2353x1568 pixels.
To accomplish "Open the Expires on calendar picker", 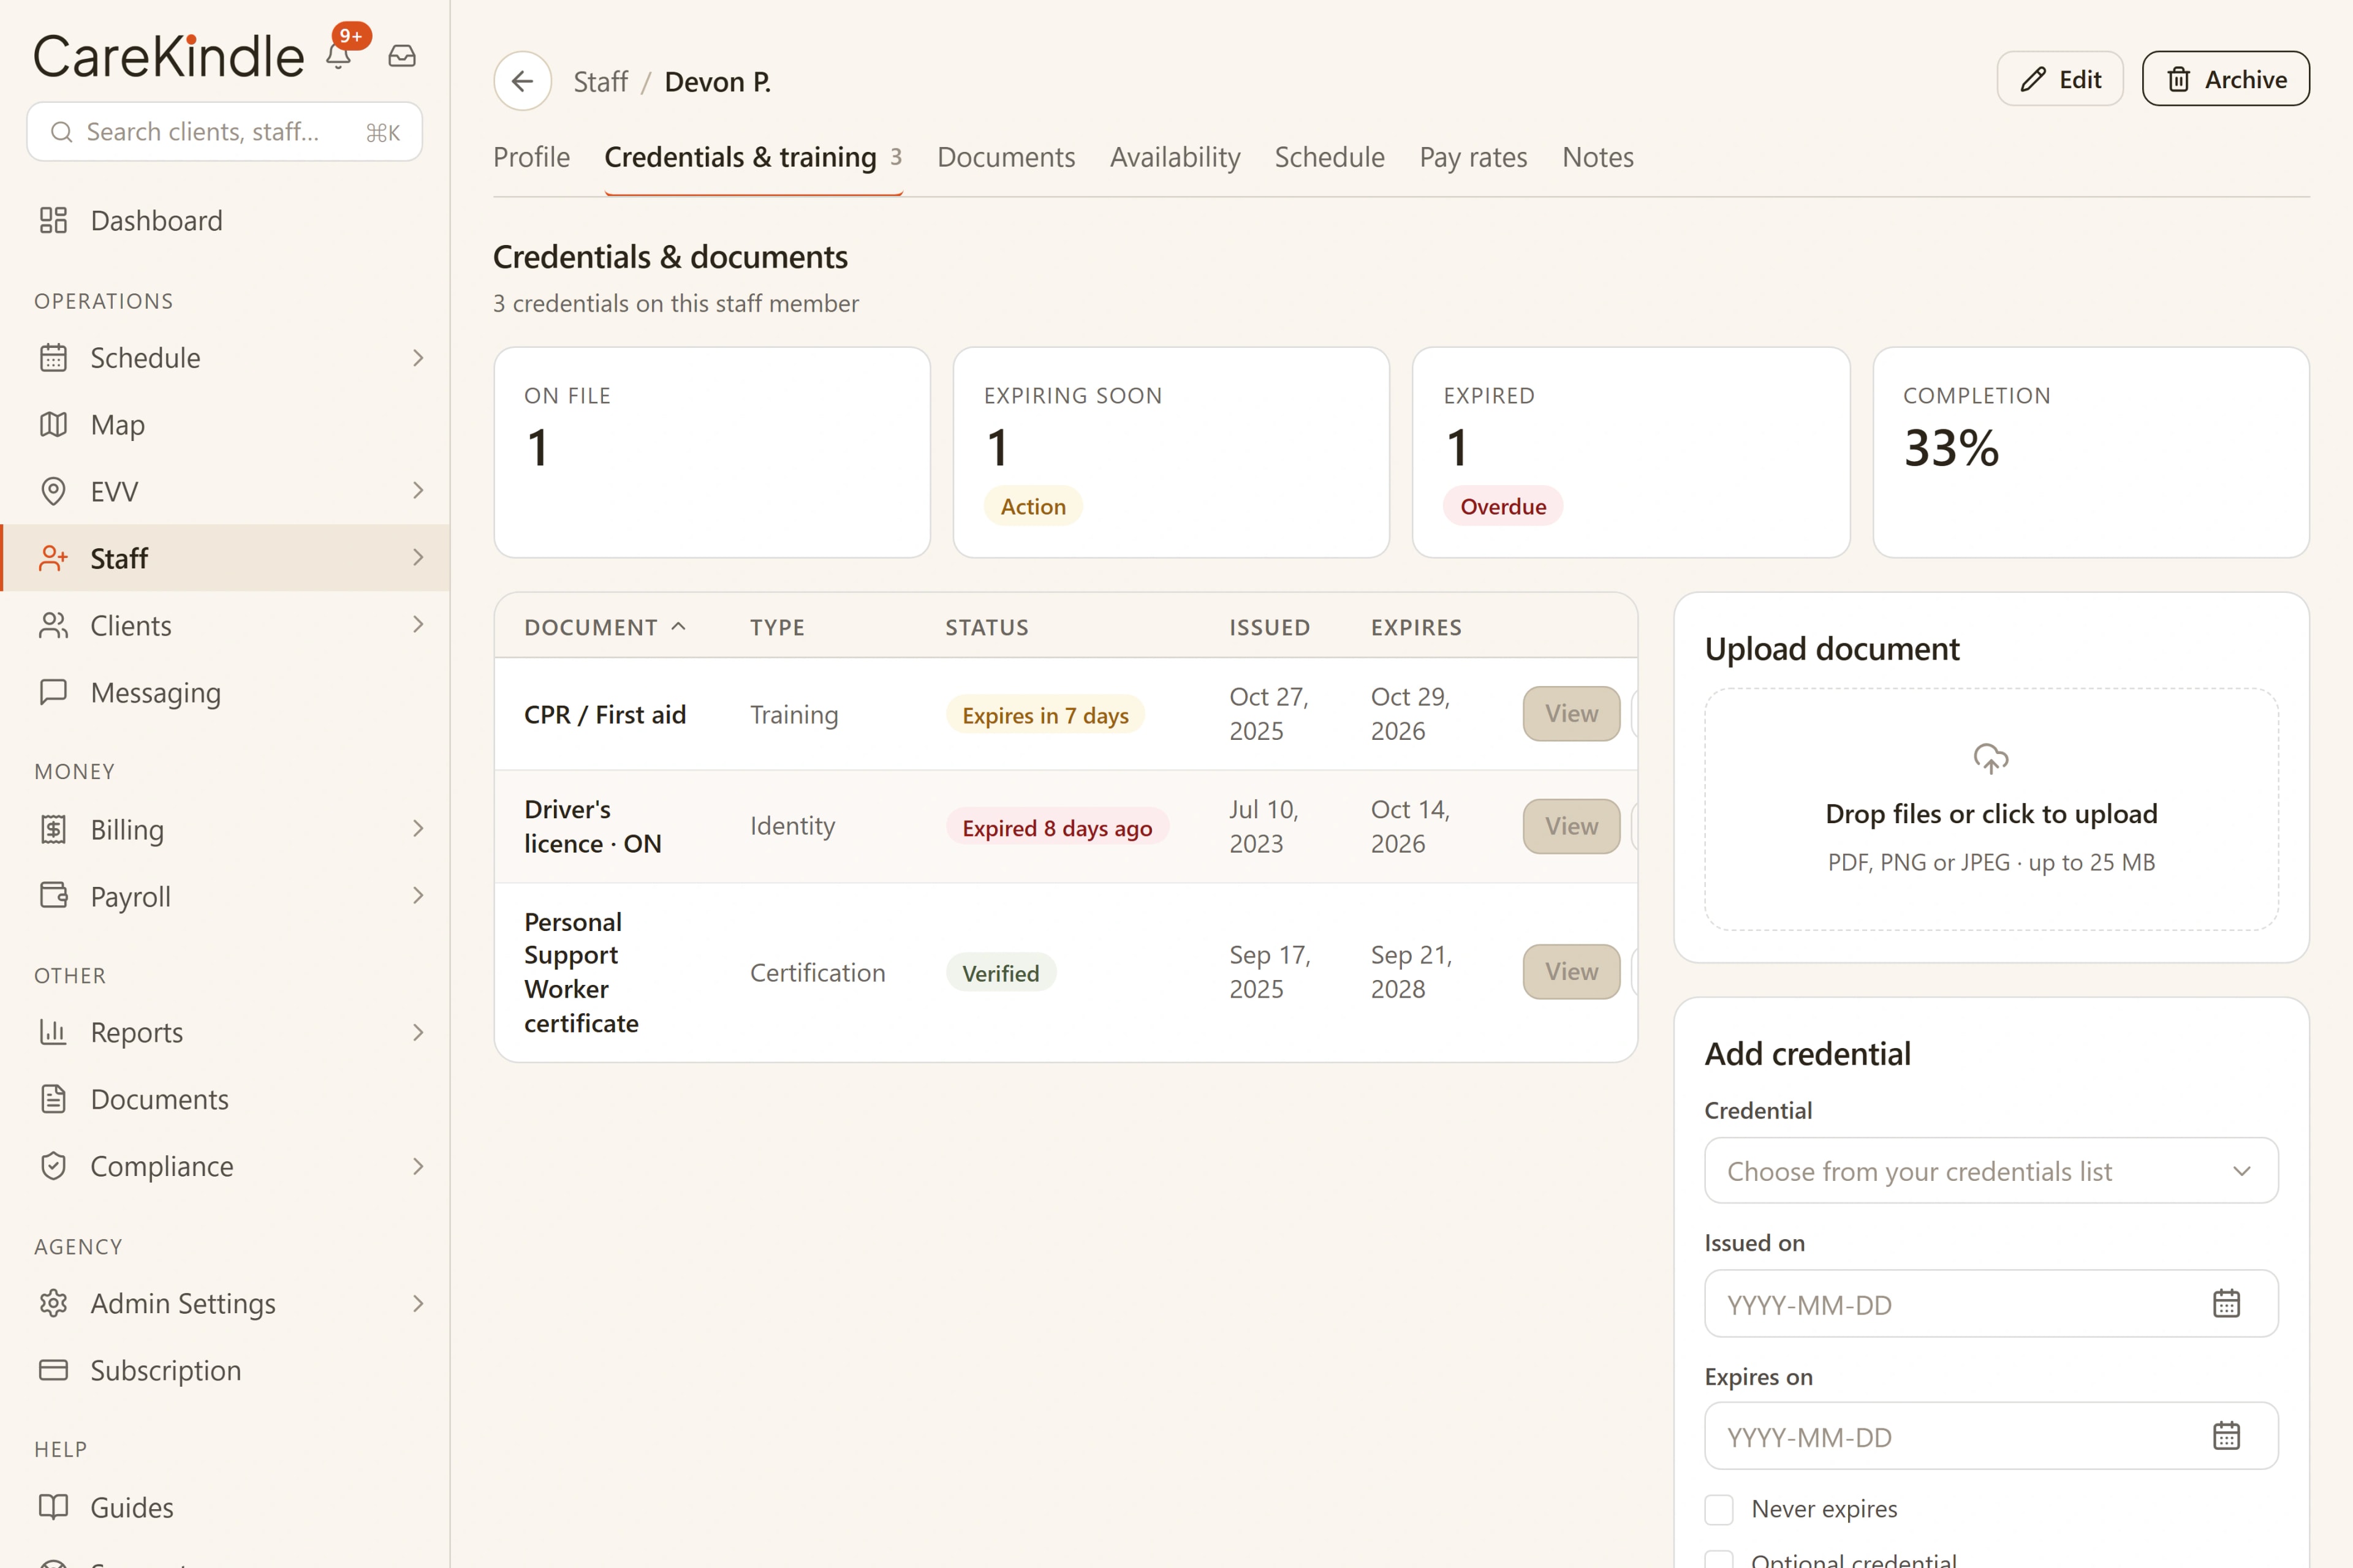I will click(x=2226, y=1436).
